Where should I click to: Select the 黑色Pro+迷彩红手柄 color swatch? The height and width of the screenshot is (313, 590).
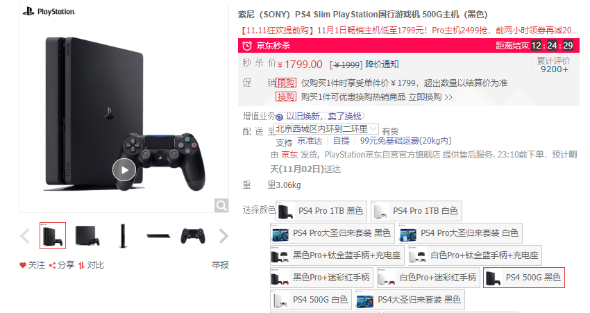point(321,278)
